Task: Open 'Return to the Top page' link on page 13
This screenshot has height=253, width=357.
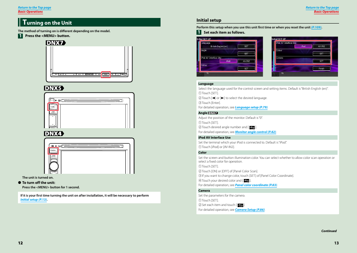Action: [x=322, y=7]
